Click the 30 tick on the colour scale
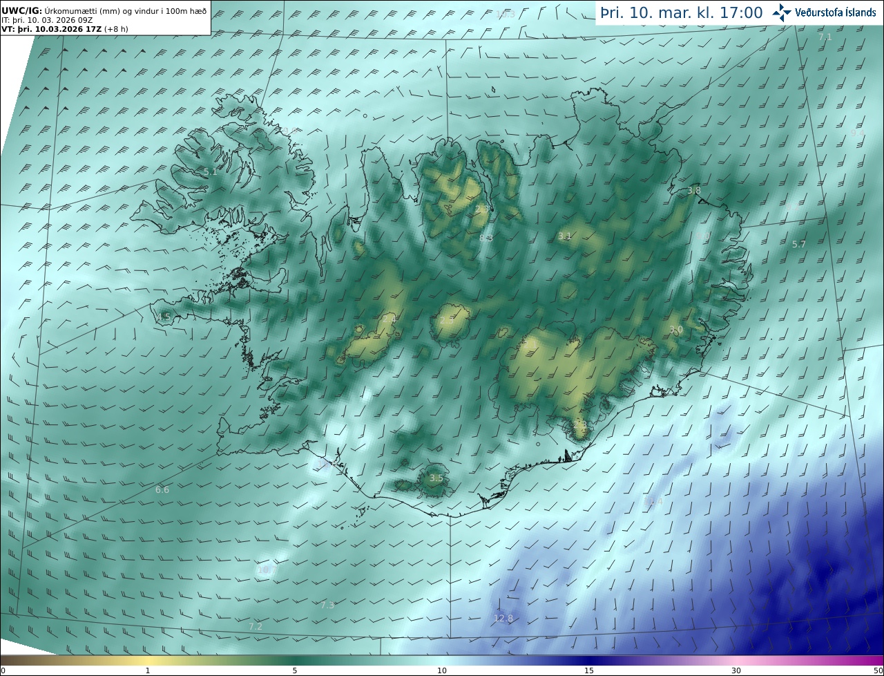 click(x=736, y=670)
